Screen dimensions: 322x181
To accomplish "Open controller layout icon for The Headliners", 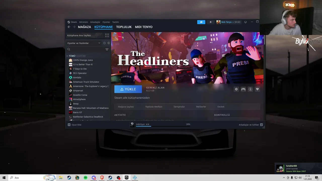I will click(243, 89).
